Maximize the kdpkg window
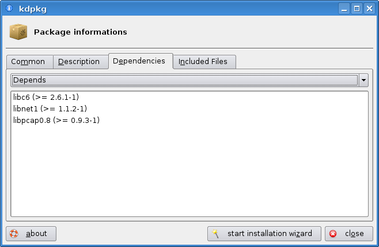Viewport: 379px width, 247px height. (357, 9)
